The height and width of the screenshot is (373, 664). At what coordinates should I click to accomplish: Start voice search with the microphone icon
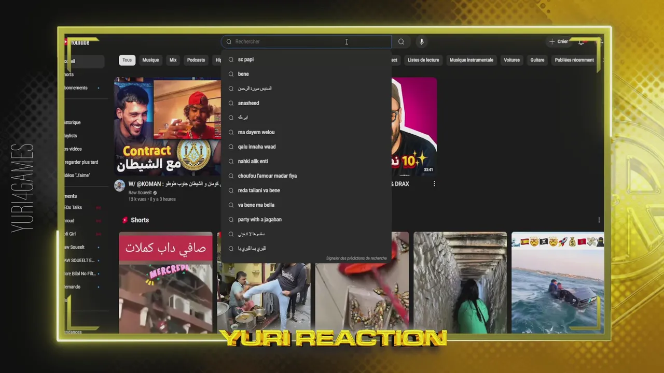point(421,41)
